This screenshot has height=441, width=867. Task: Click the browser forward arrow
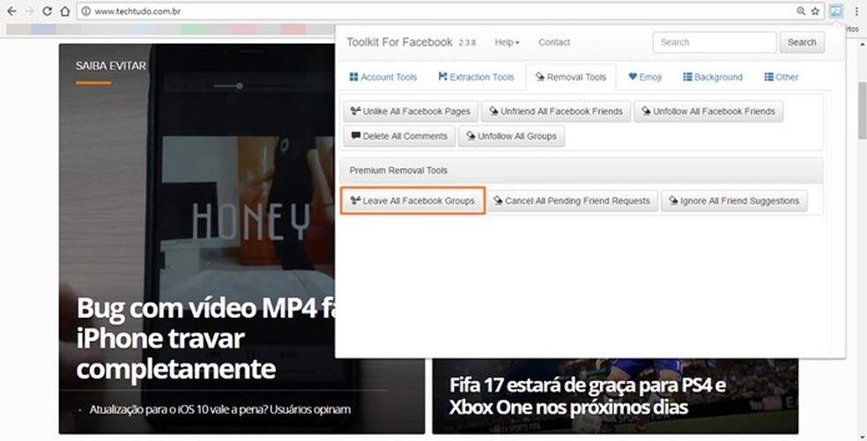click(29, 11)
